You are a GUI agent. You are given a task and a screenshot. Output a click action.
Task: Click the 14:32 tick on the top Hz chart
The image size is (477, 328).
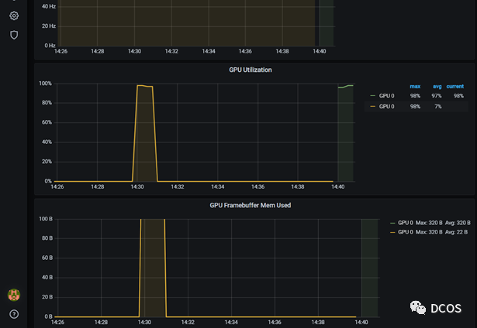click(171, 51)
